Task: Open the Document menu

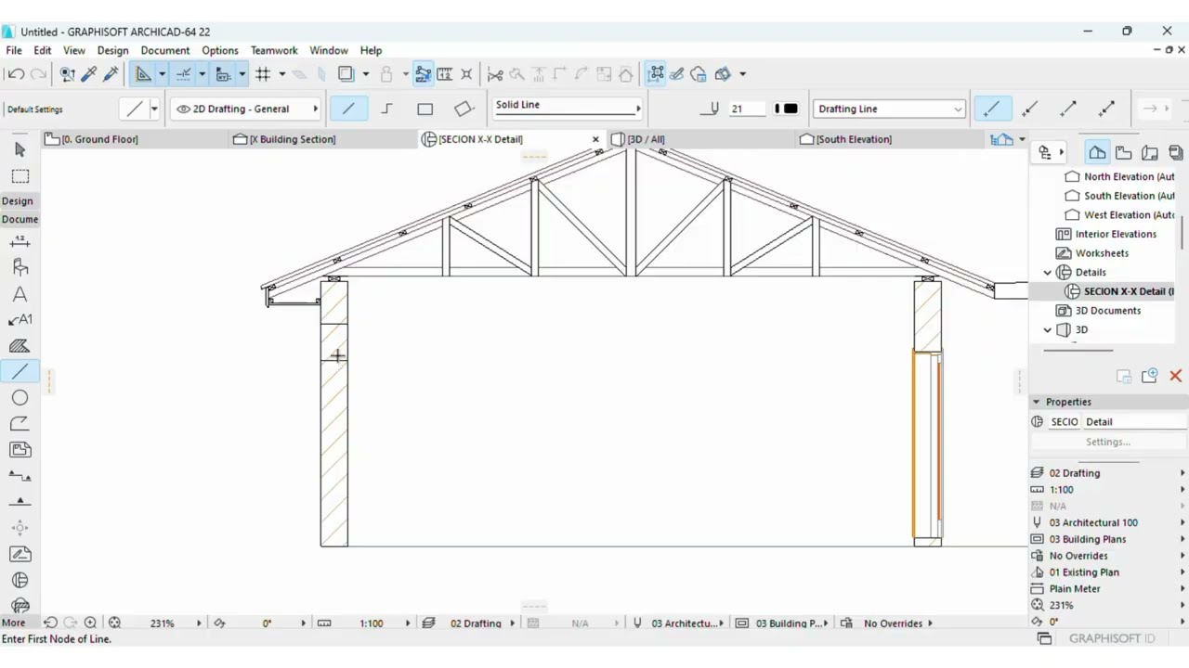Action: [x=165, y=50]
